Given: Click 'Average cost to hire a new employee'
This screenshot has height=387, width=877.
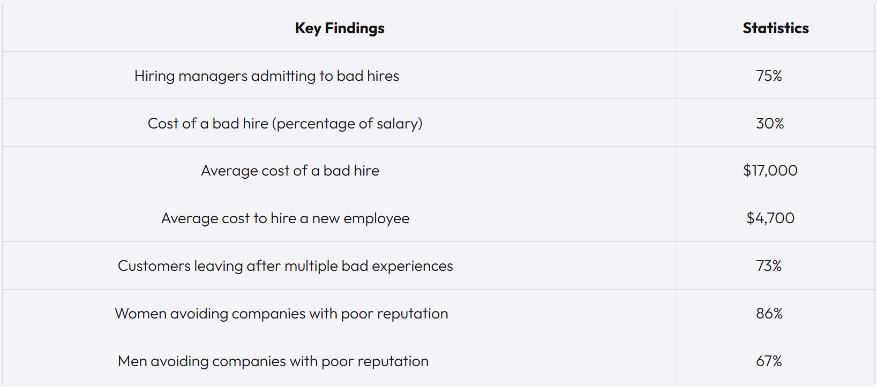Looking at the screenshot, I should (x=285, y=218).
